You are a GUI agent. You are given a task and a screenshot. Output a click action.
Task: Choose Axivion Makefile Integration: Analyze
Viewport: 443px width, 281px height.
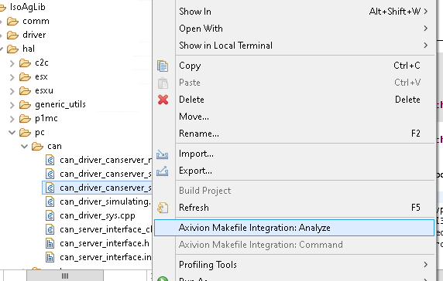click(x=294, y=228)
